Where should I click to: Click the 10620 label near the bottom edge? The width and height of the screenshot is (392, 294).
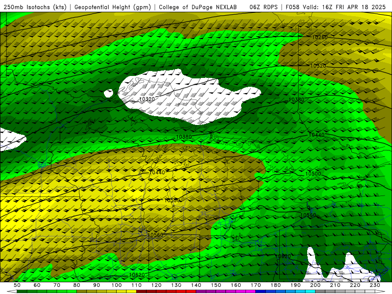tap(137, 275)
